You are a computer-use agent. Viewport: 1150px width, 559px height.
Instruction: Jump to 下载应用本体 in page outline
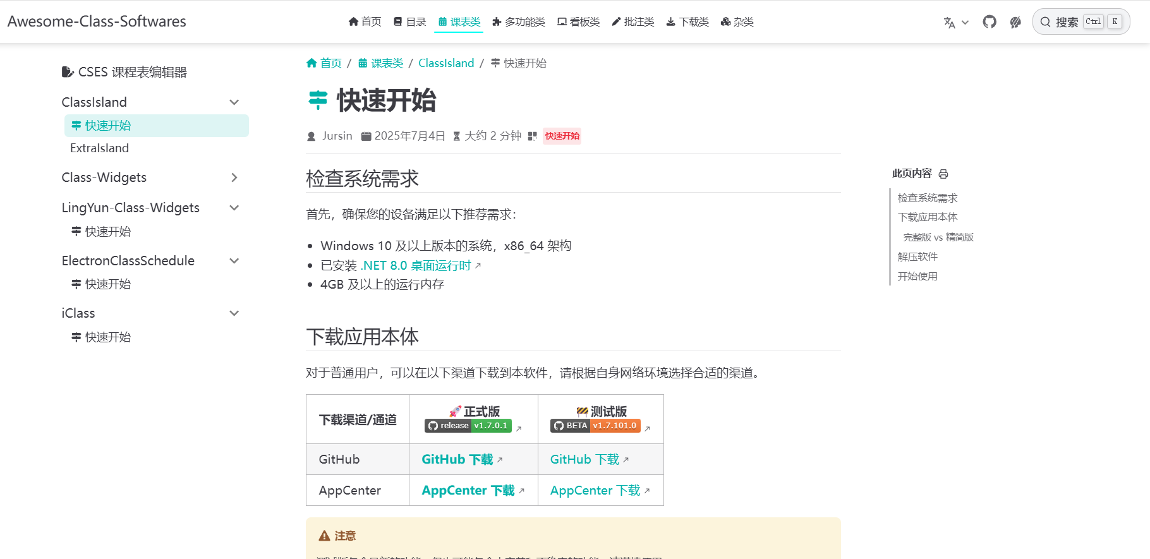(928, 217)
